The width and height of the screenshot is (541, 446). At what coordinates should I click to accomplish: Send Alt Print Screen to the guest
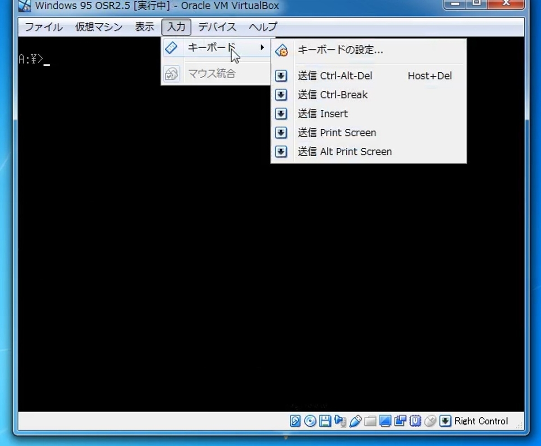coord(369,152)
